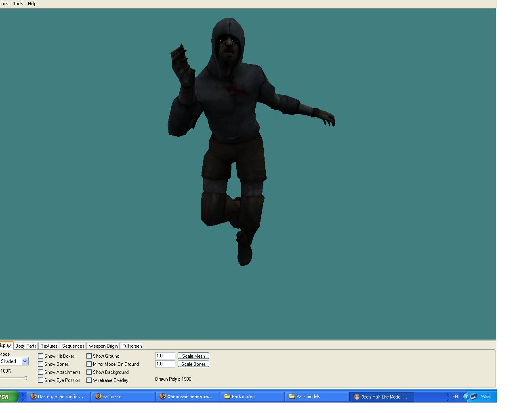This screenshot has width=517, height=413.
Task: Click the network tray icon
Action: coord(474,397)
